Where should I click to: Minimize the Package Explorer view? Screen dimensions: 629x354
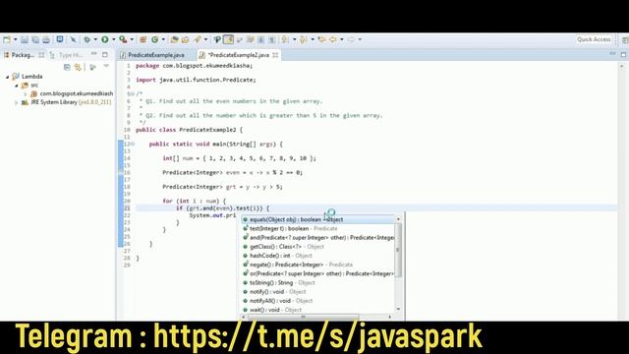[x=94, y=54]
